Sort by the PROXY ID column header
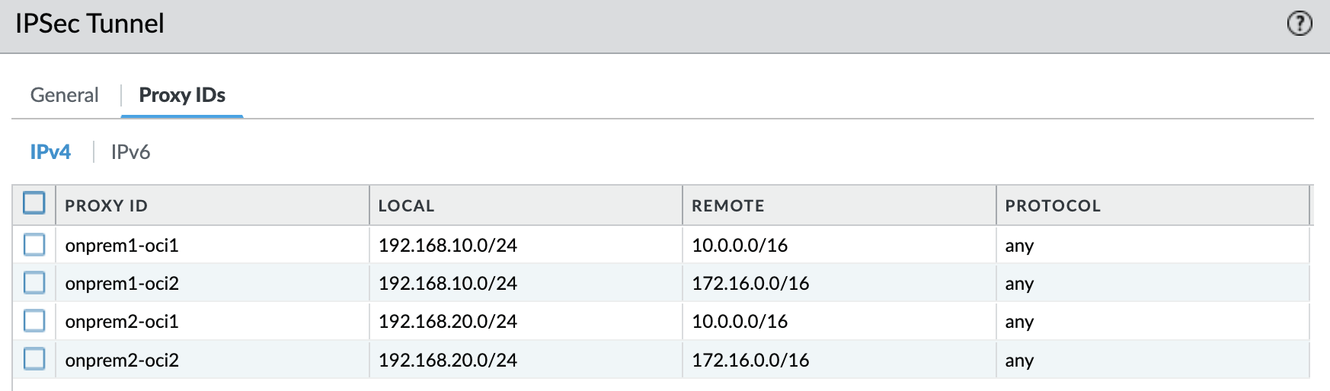Screen dimensions: 1330x391 pos(107,206)
